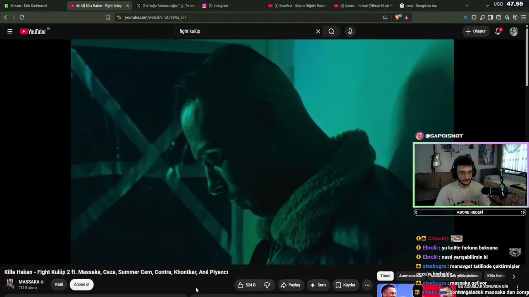Open the Oluştur create button
Screen dimensions: 529x297
[475, 31]
